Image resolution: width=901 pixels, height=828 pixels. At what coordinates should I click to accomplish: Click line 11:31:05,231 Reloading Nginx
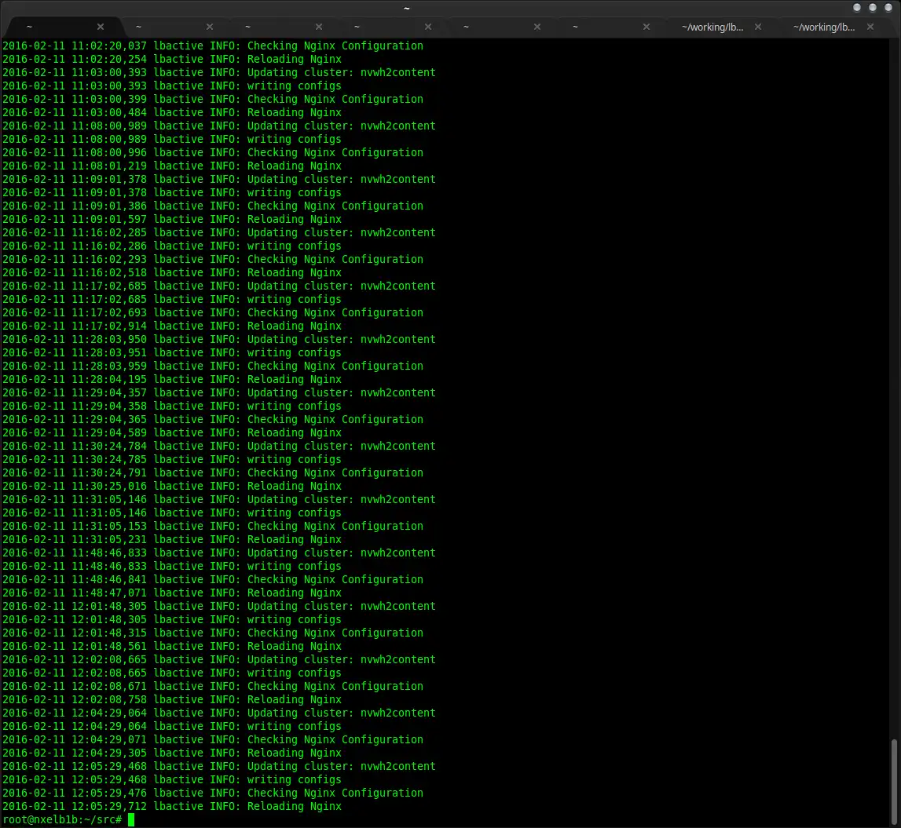point(172,540)
